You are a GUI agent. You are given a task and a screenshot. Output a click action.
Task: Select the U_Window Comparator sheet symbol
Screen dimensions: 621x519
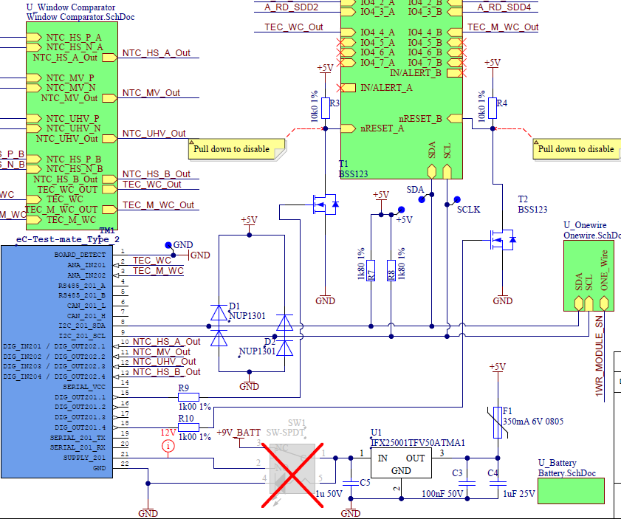tap(72, 126)
